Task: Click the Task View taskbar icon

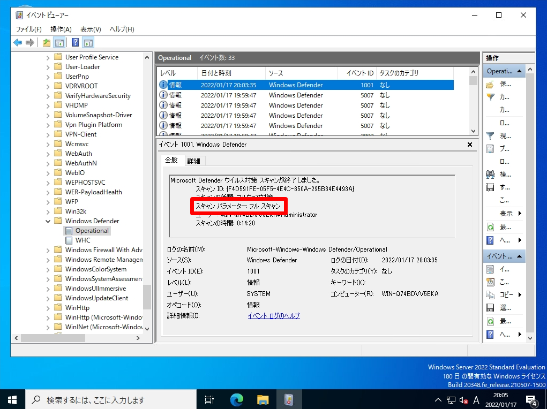Action: [x=209, y=399]
